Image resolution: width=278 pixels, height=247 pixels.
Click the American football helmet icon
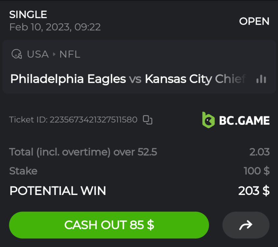tap(17, 54)
